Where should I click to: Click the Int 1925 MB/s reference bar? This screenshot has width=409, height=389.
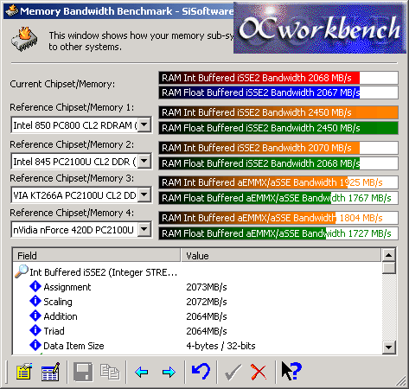(x=278, y=182)
